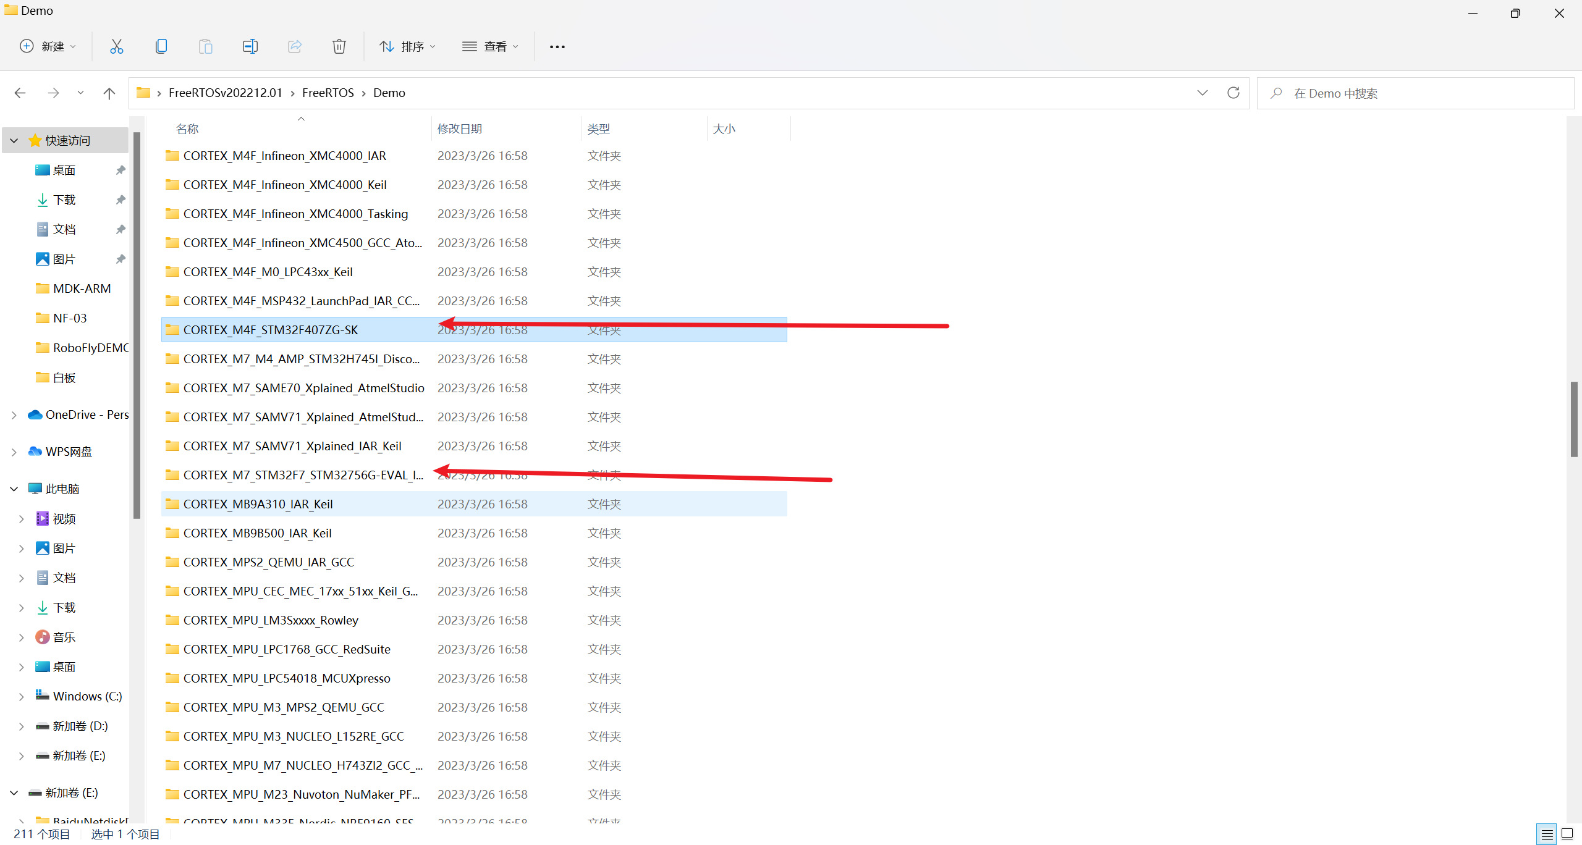Image resolution: width=1582 pixels, height=845 pixels.
Task: Click the main file list vertical scrollbar
Action: (x=1573, y=419)
